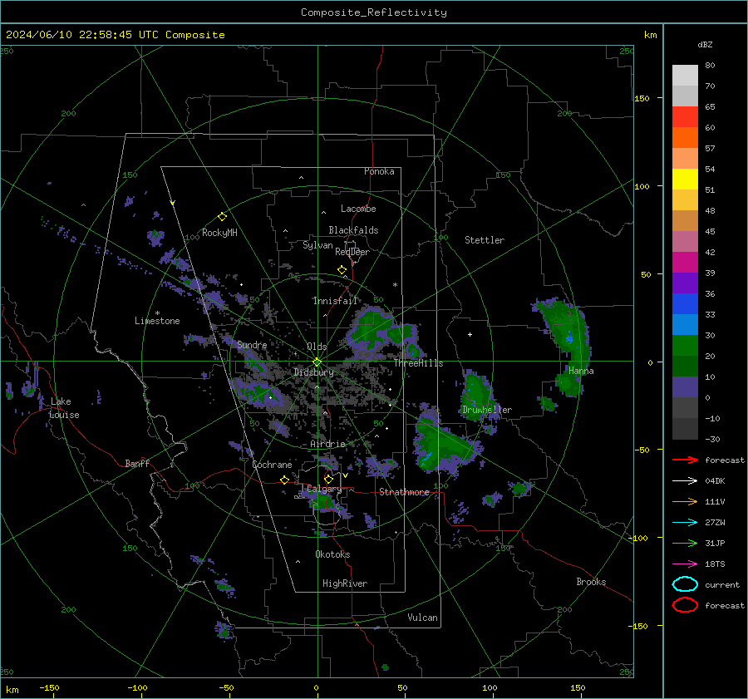The height and width of the screenshot is (699, 748).
Task: Click the magenta 18TS arrow icon
Action: (x=685, y=564)
